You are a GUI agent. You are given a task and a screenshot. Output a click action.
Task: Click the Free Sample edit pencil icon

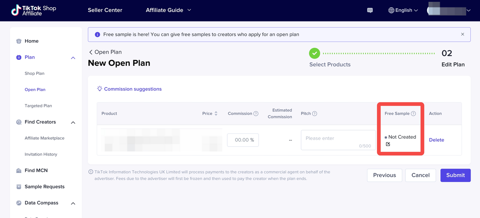(388, 144)
